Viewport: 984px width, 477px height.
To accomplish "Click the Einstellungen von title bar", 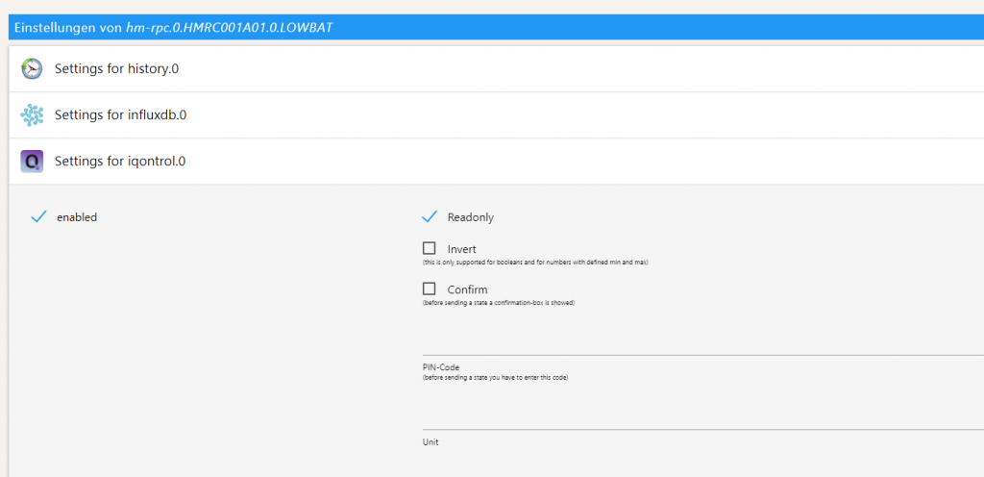I will 173,27.
